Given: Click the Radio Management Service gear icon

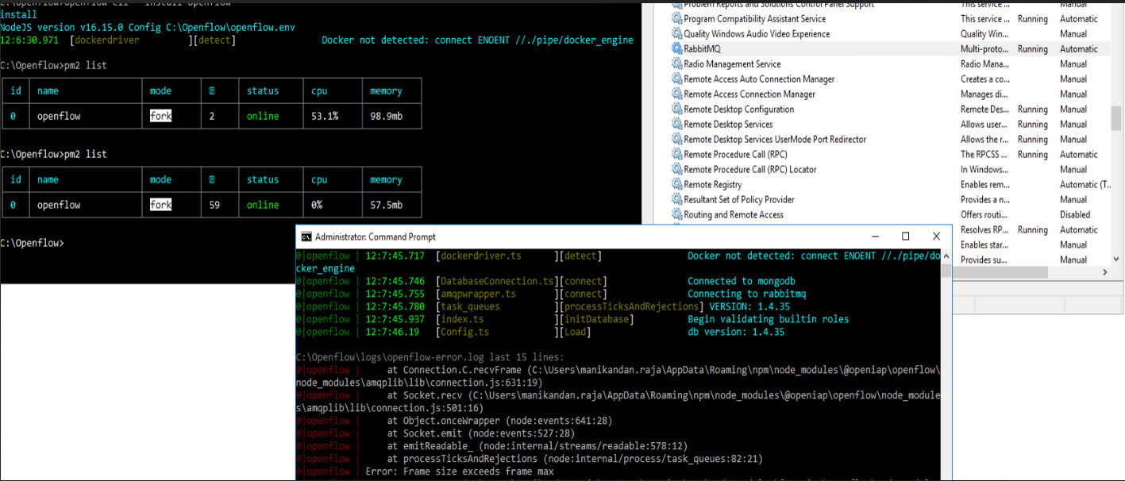Looking at the screenshot, I should [676, 64].
